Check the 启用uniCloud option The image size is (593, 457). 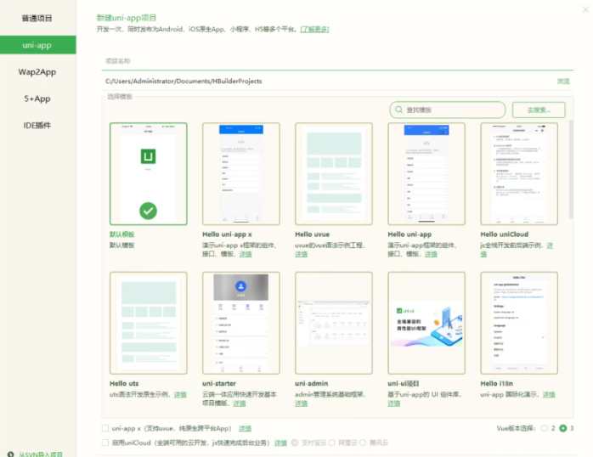click(104, 443)
